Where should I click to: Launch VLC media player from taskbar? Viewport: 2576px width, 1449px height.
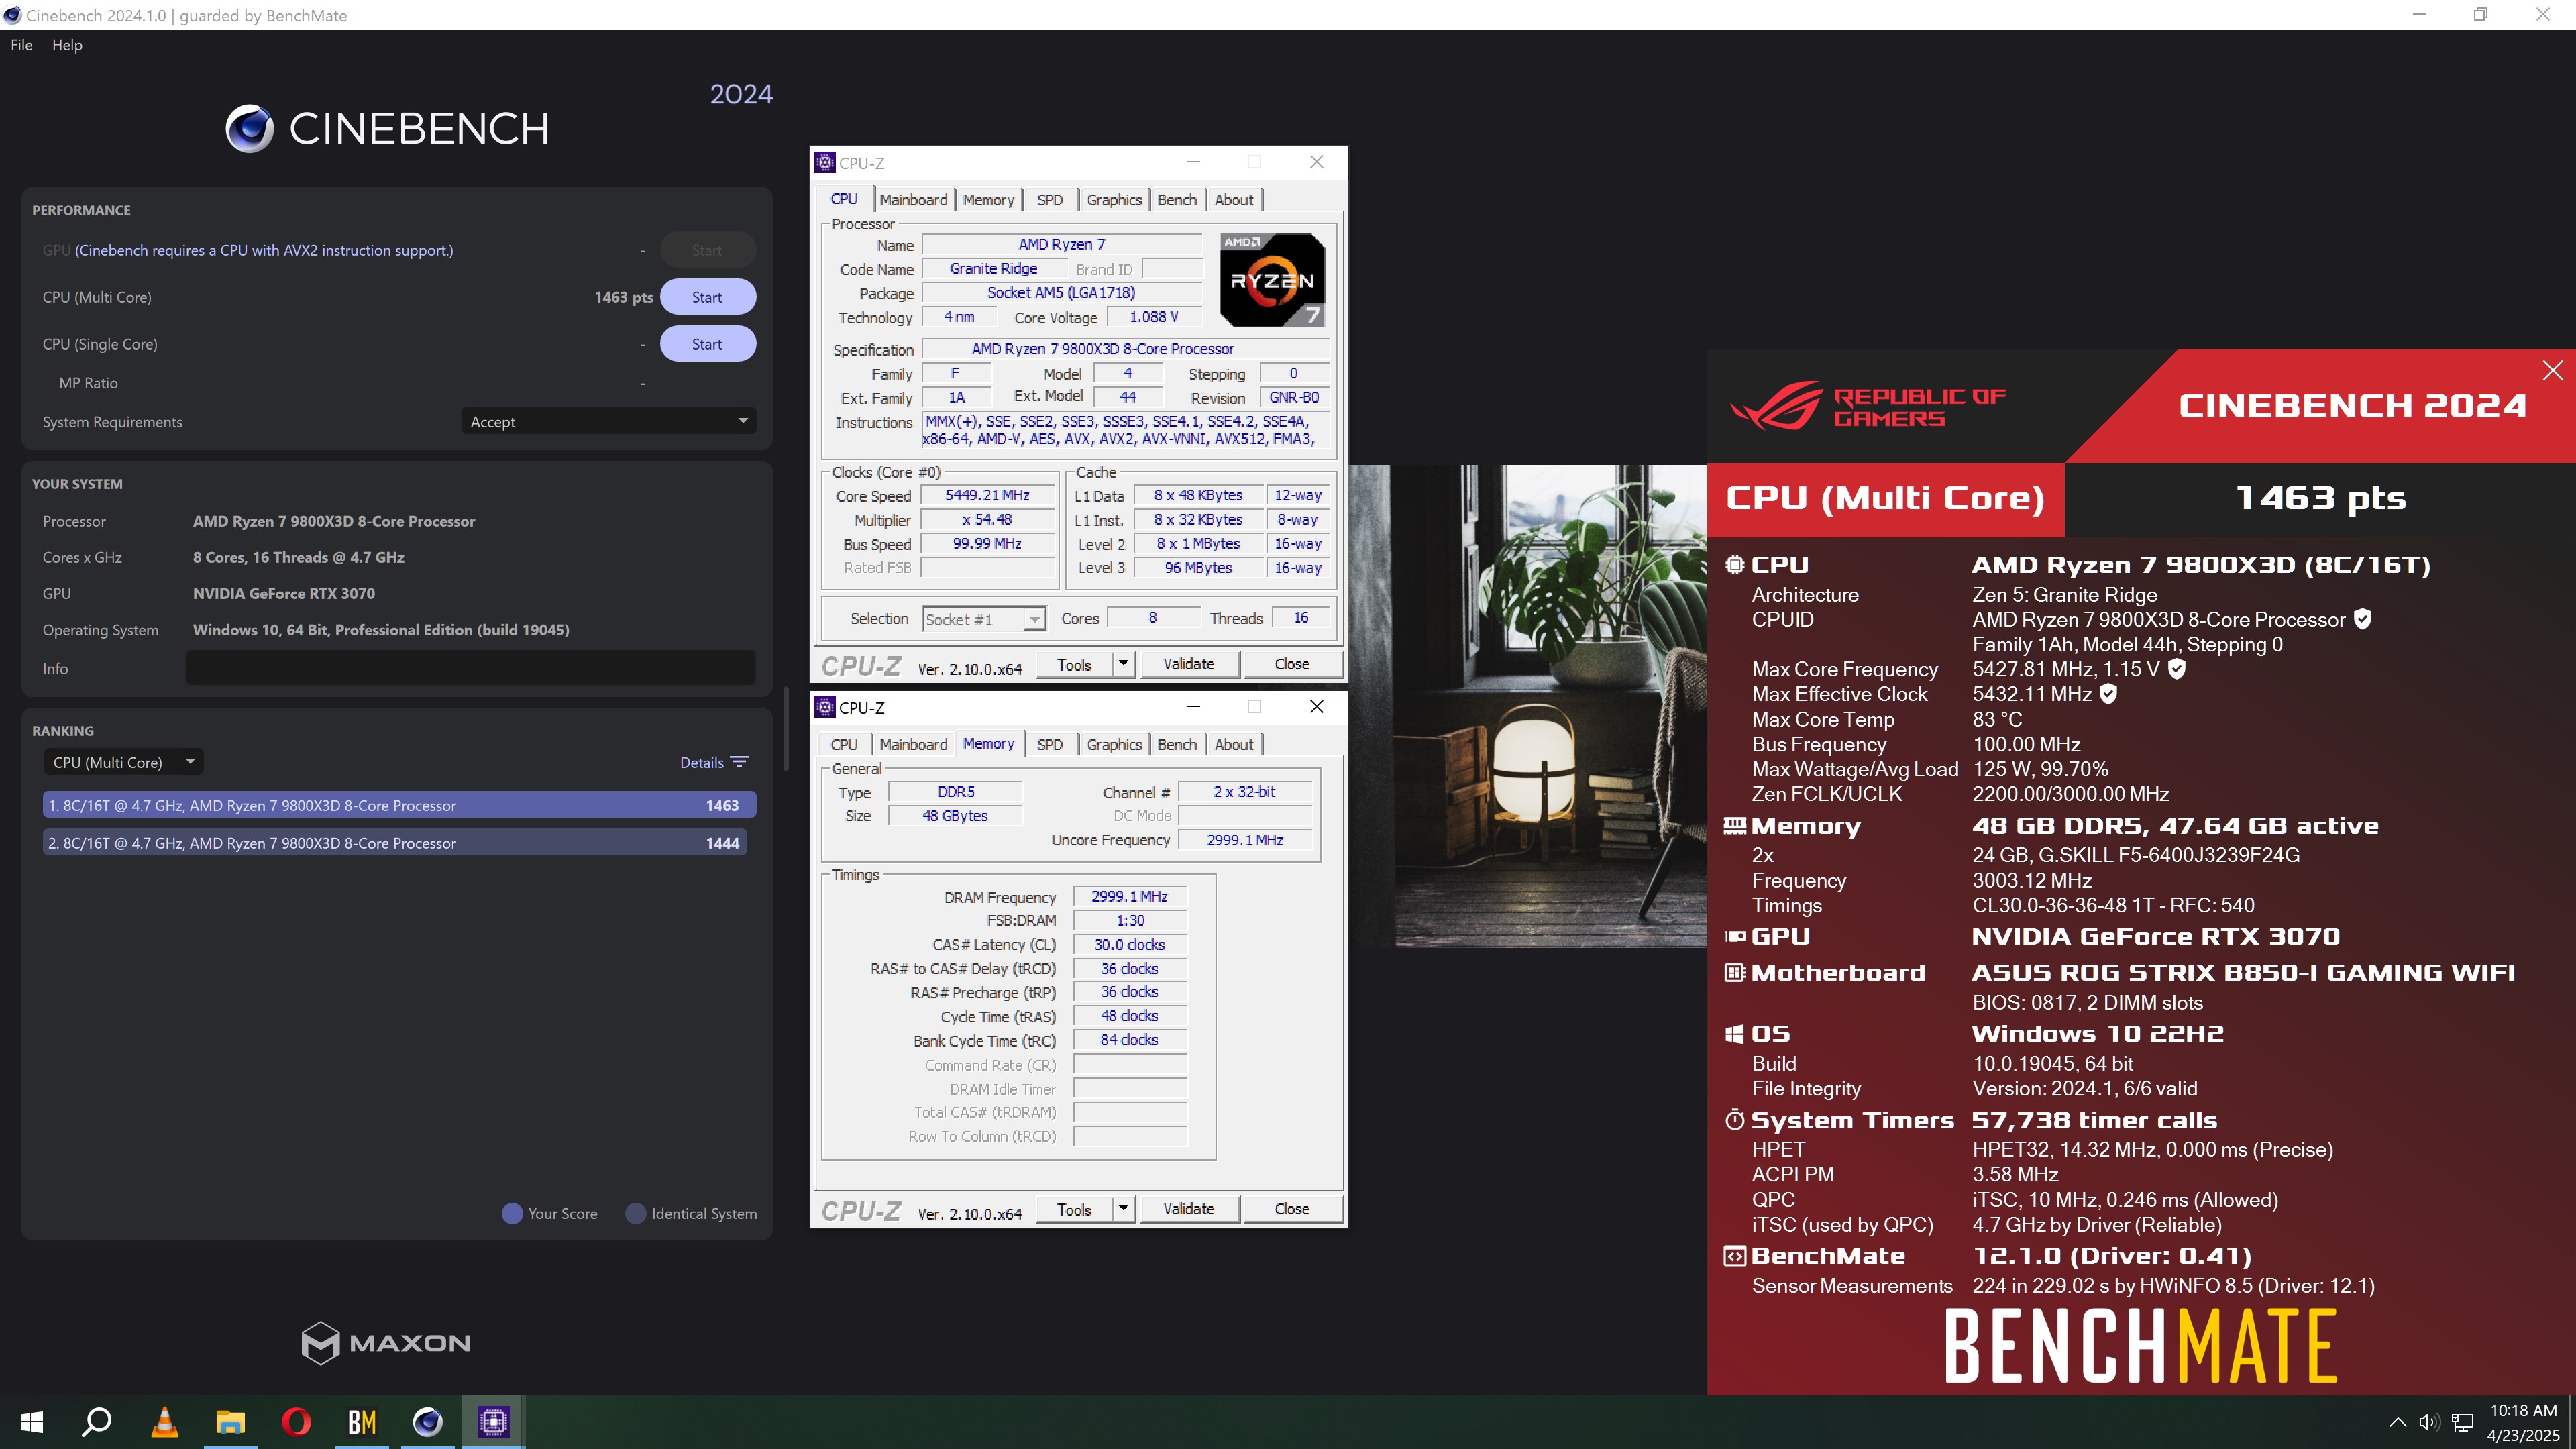(164, 1421)
